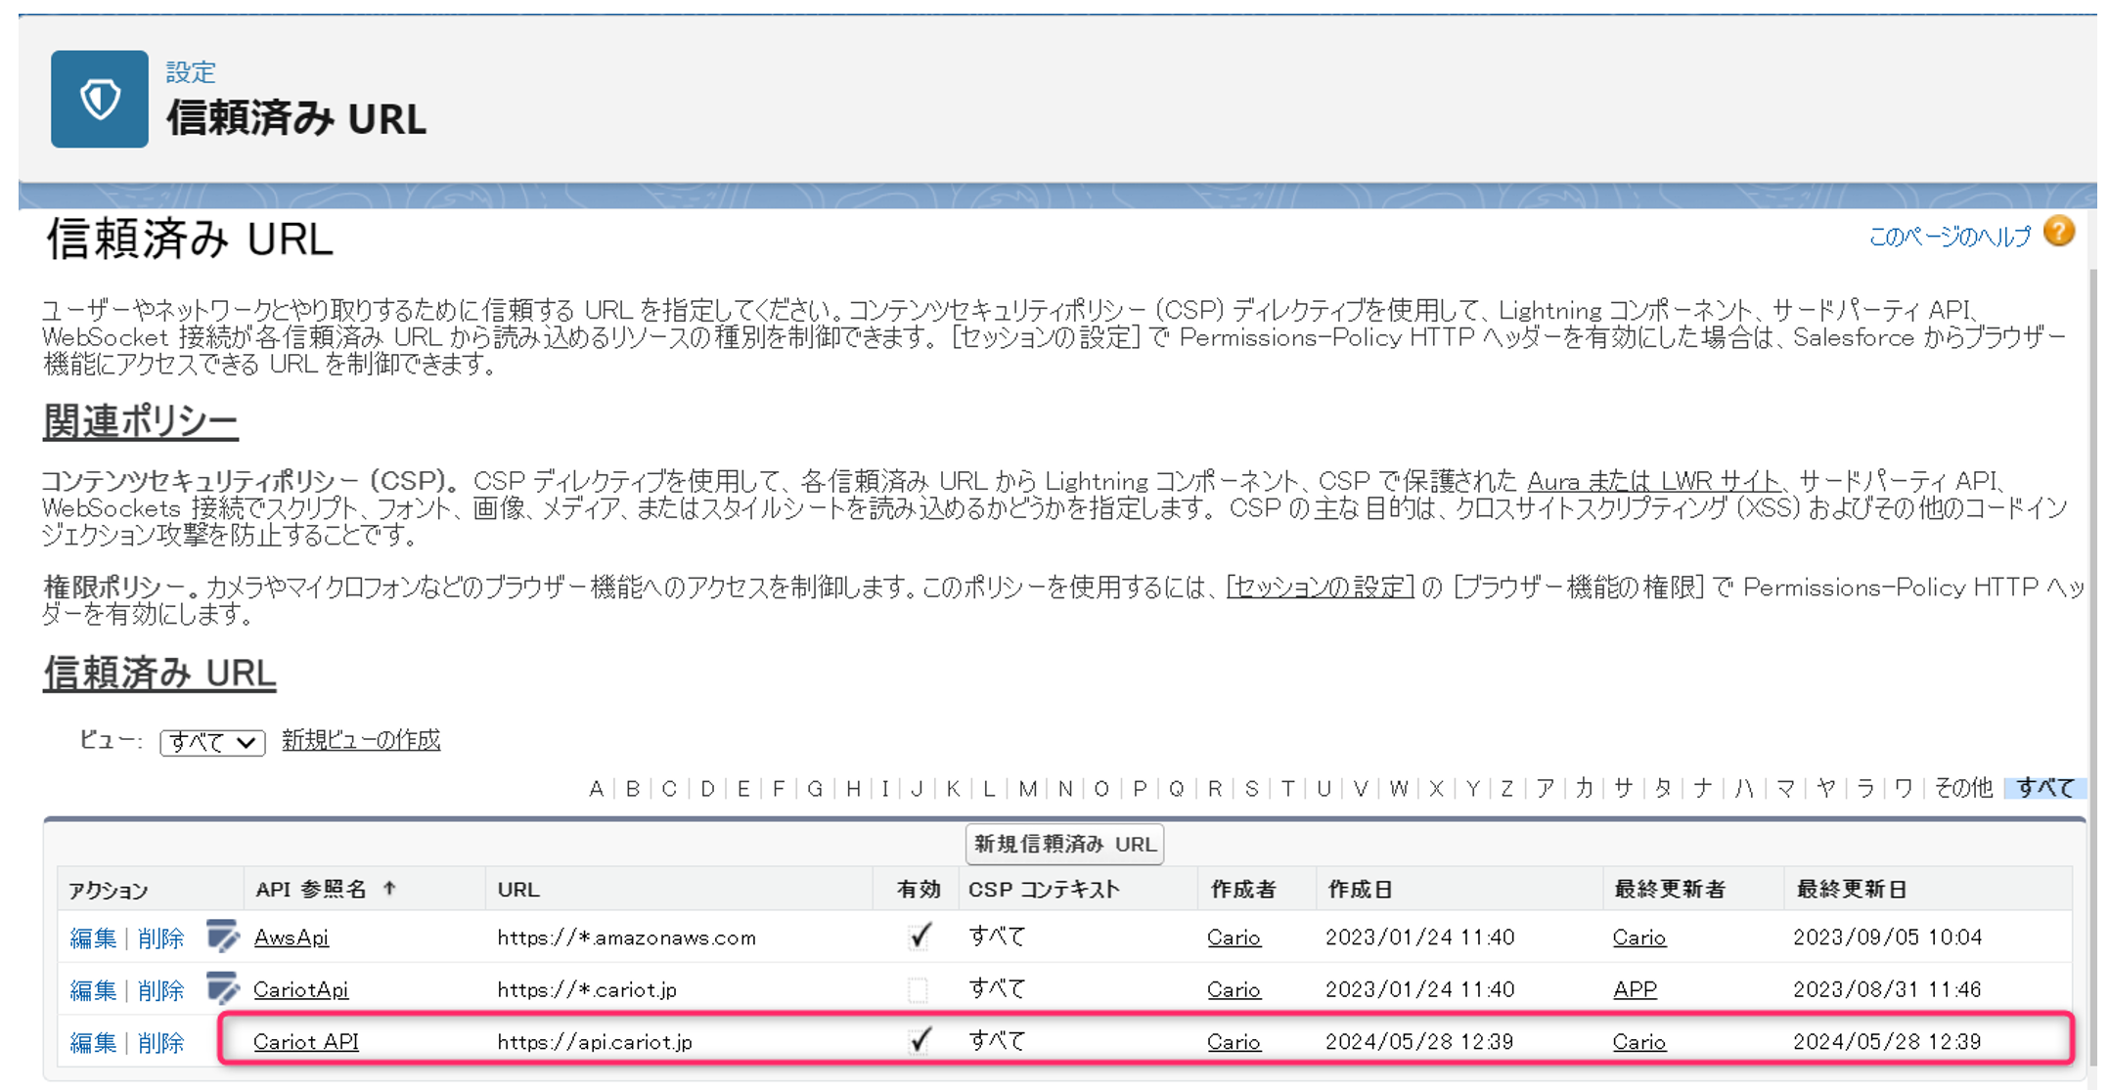The image size is (2109, 1090).
Task: Open the AwsApi record link
Action: (x=291, y=937)
